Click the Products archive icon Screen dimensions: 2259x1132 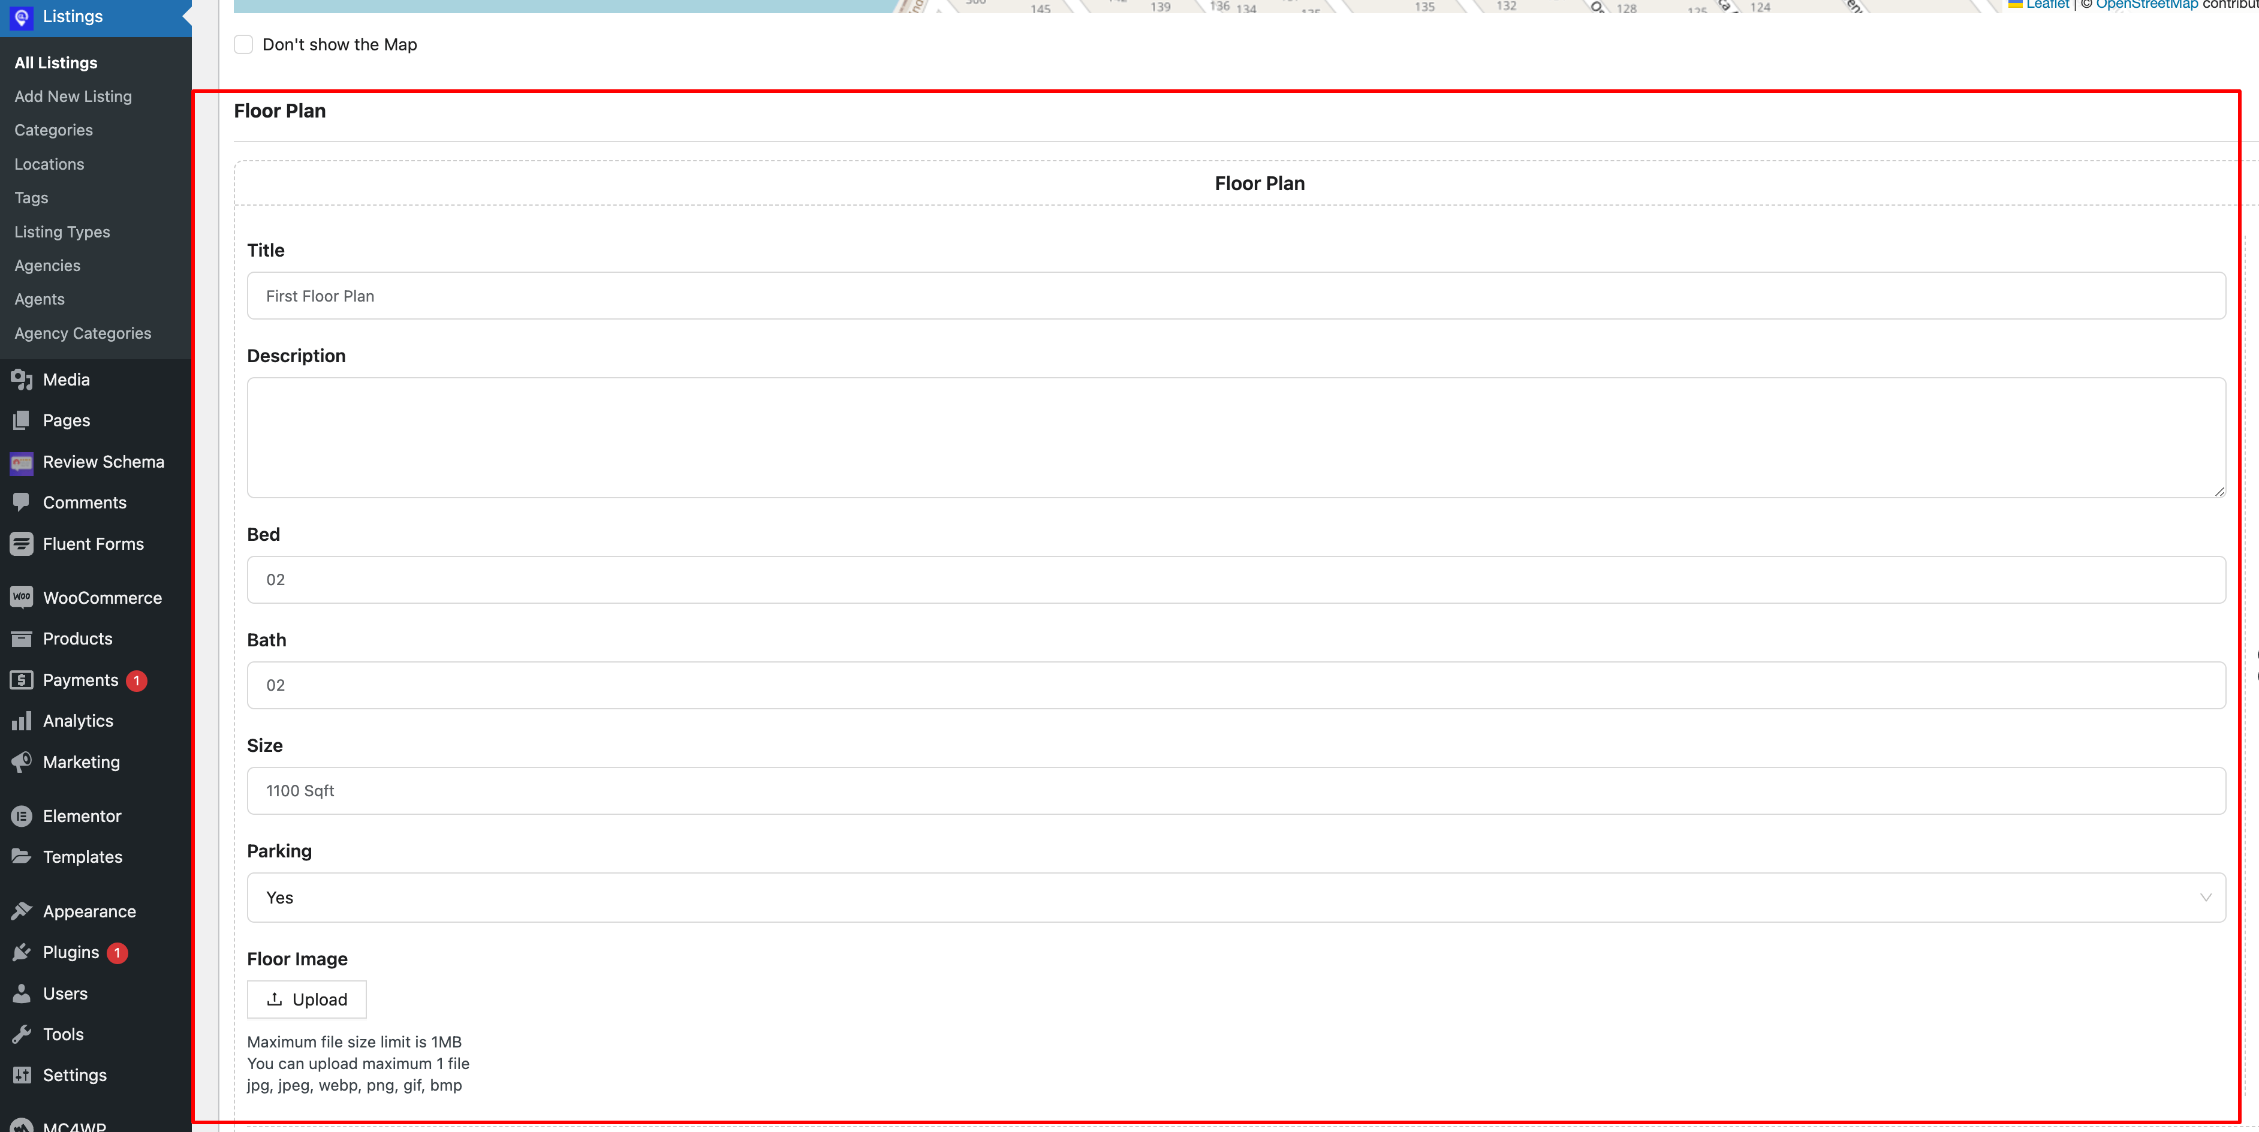pyautogui.click(x=22, y=639)
